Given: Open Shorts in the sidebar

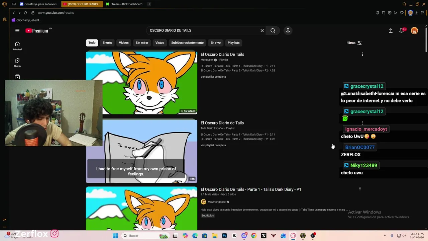Looking at the screenshot, I should (17, 62).
